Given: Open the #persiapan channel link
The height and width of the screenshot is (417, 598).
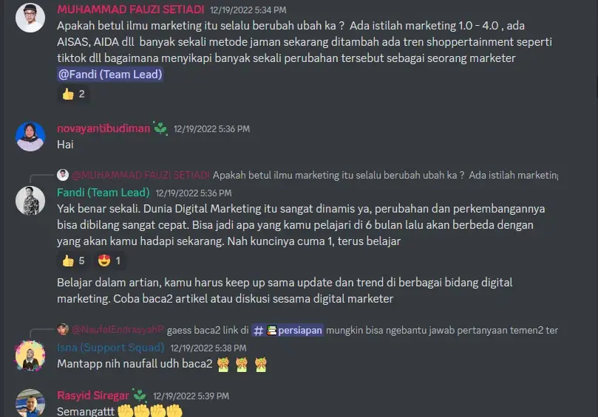Looking at the screenshot, I should [288, 330].
